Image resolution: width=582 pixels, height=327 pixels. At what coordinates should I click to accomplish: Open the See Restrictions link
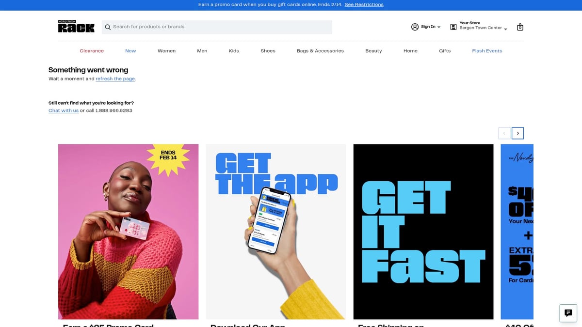pyautogui.click(x=364, y=4)
